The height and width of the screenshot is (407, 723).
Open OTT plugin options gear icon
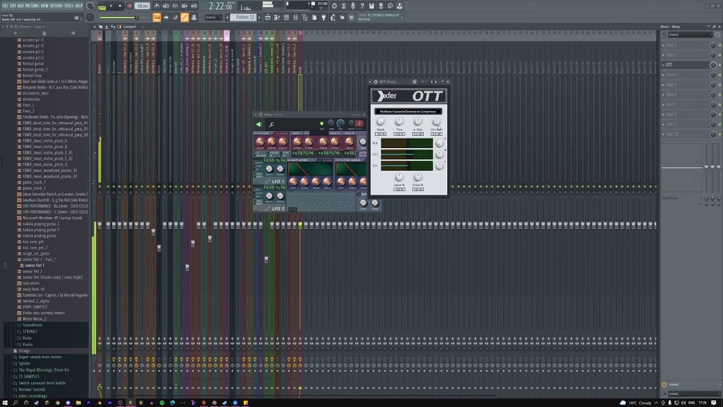tap(376, 82)
